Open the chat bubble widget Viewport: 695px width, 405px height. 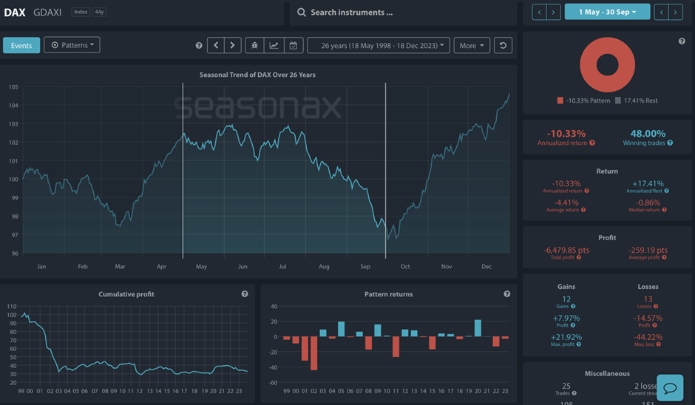[670, 388]
